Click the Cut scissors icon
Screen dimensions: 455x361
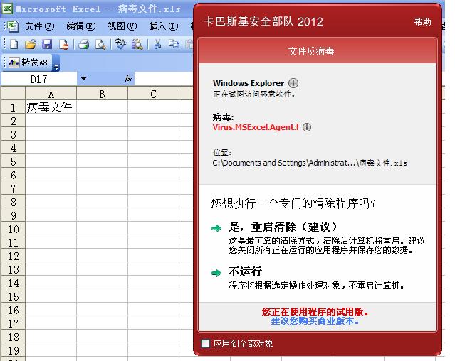[157, 44]
